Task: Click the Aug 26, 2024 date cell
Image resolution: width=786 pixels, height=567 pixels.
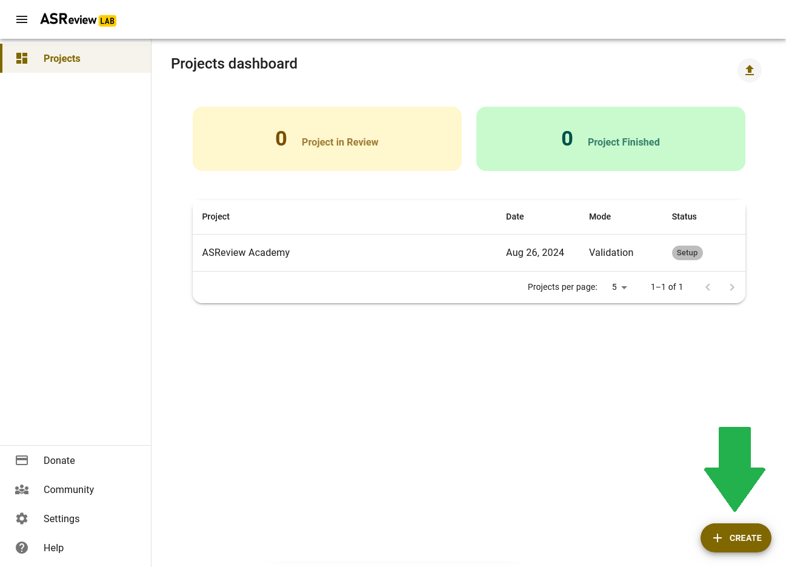Action: pos(535,253)
